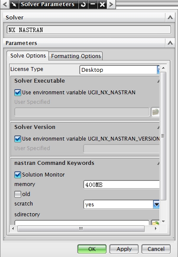178x257 pixels.
Task: Browse for sdirectory using folder icon
Action: point(155,223)
